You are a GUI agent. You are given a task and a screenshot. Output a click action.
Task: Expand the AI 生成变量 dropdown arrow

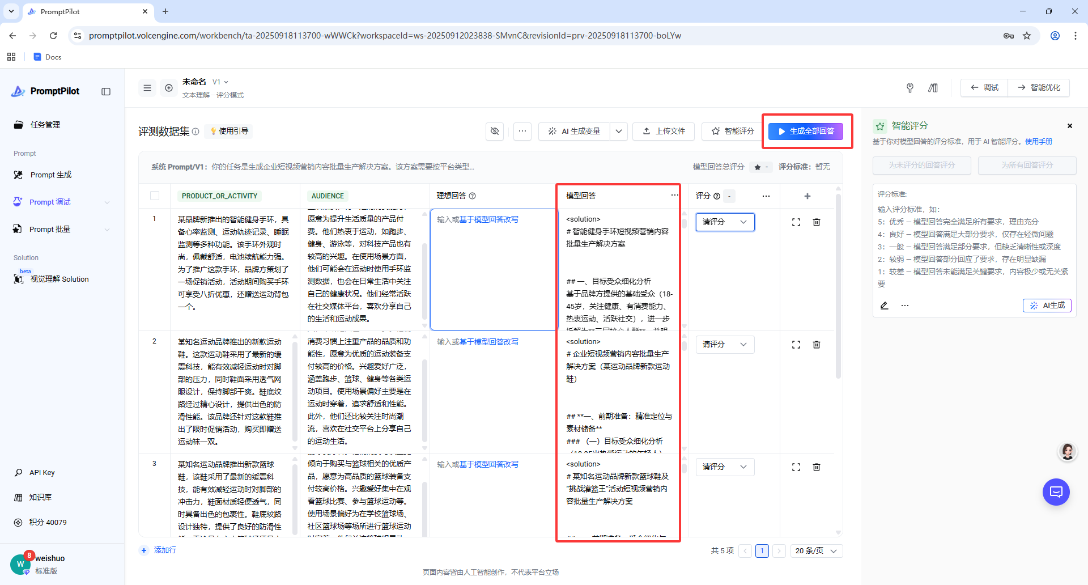(619, 131)
